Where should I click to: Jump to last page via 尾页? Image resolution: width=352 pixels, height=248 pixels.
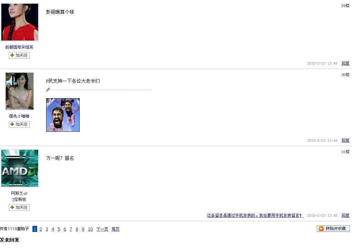click(x=116, y=229)
